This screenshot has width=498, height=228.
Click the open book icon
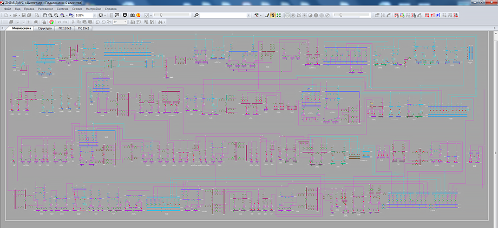pyautogui.click(x=133, y=15)
